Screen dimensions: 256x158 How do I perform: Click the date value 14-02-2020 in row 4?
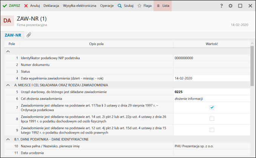[184, 78]
